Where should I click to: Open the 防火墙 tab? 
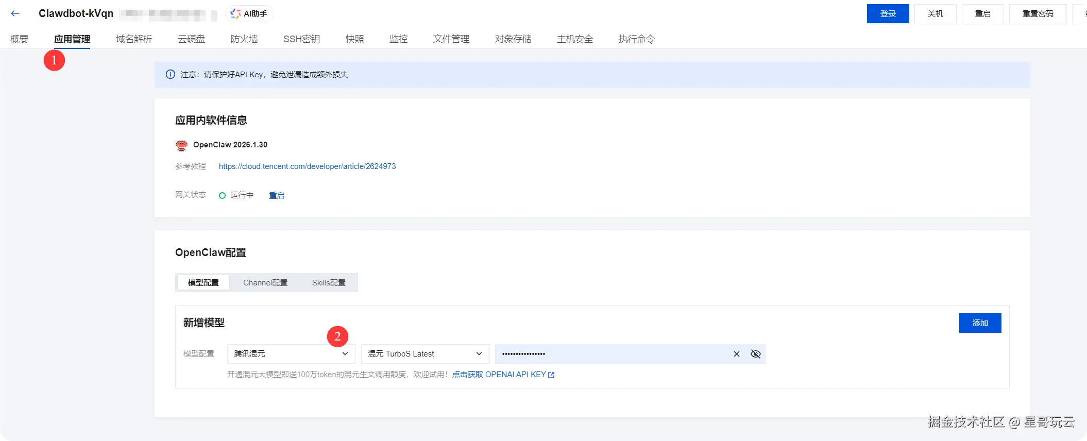pyautogui.click(x=244, y=39)
